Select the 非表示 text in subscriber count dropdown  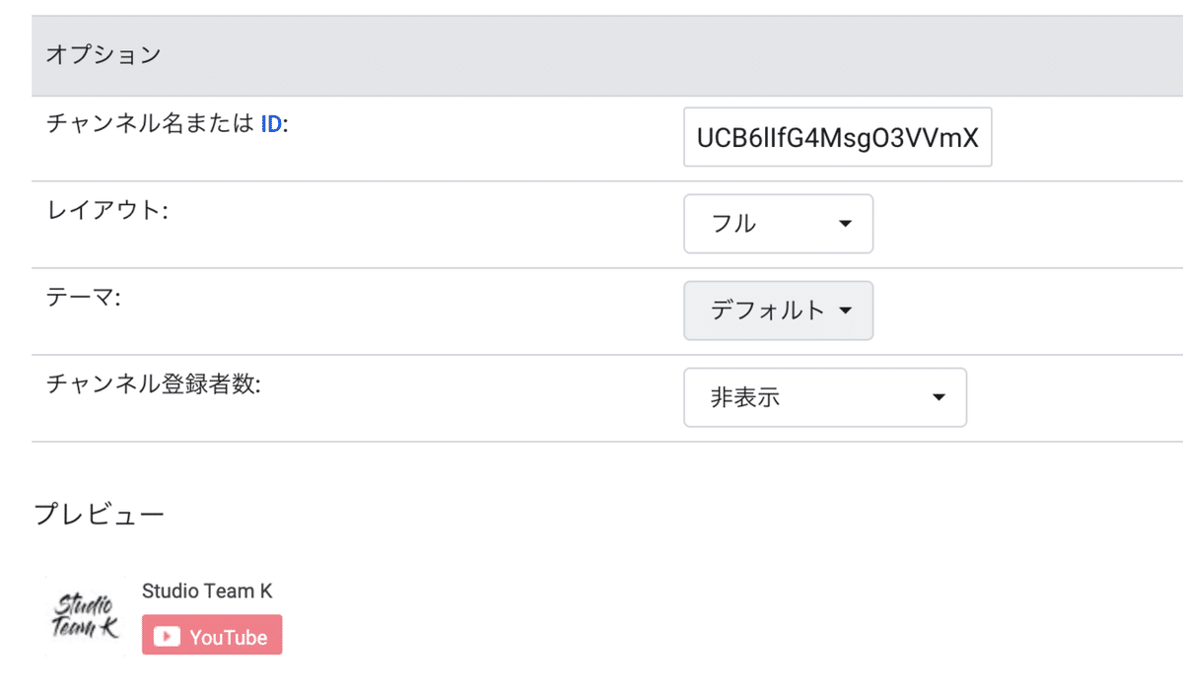pyautogui.click(x=745, y=397)
